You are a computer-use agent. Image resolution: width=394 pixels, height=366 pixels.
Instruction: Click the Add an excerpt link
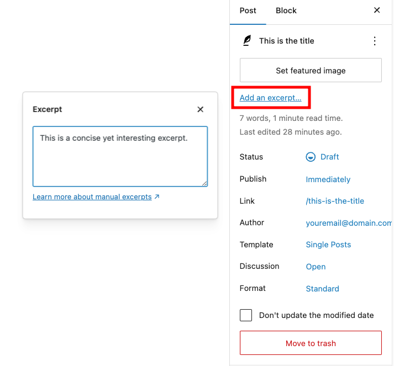270,98
